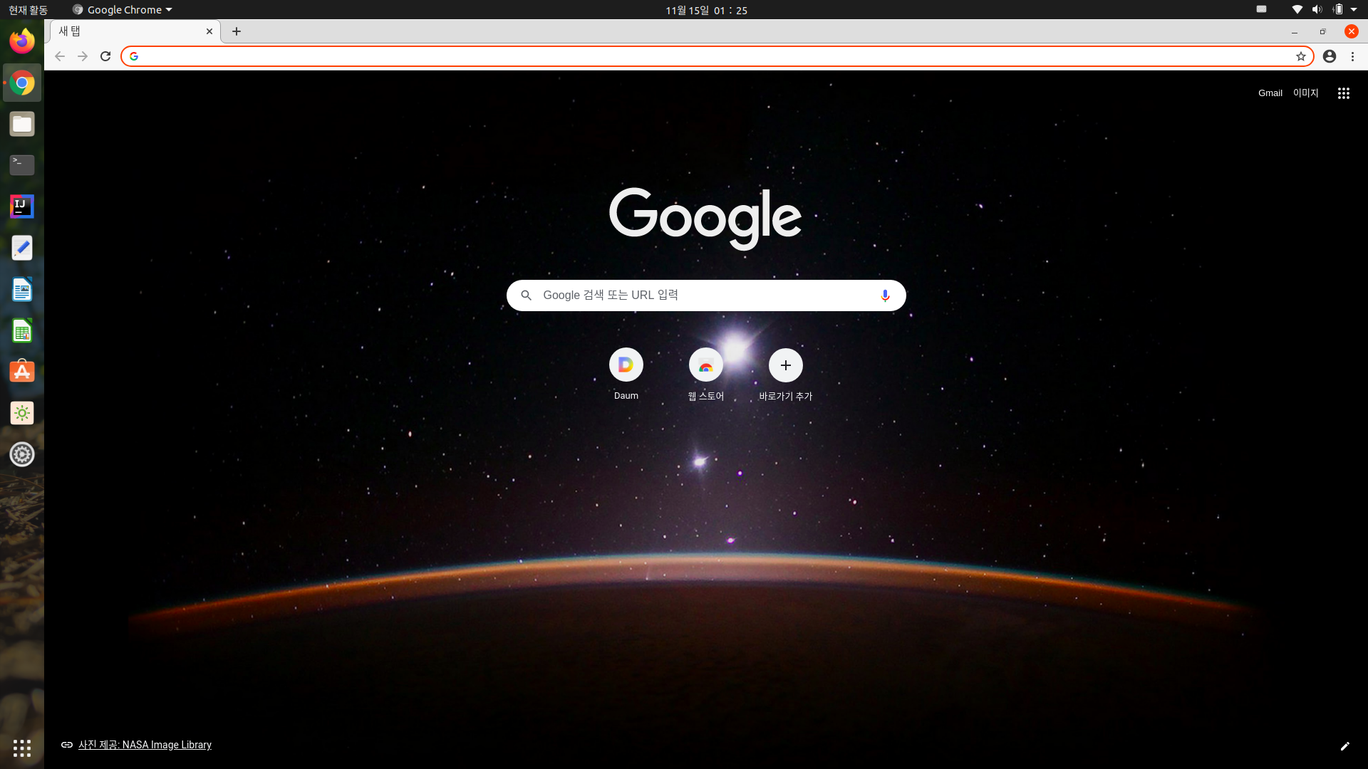The width and height of the screenshot is (1368, 769).
Task: Launch Firefox from the dock
Action: (x=22, y=41)
